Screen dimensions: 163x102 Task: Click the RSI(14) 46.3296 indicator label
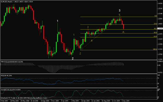(6, 76)
